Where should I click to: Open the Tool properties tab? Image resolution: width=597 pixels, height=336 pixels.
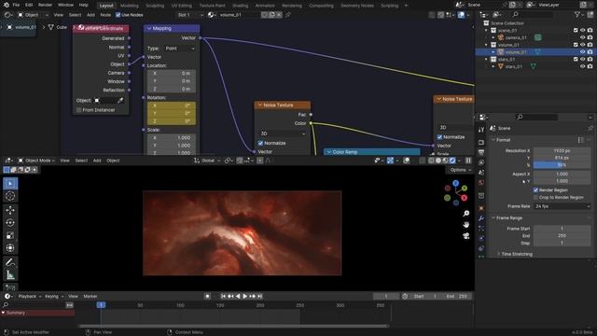[x=481, y=130]
